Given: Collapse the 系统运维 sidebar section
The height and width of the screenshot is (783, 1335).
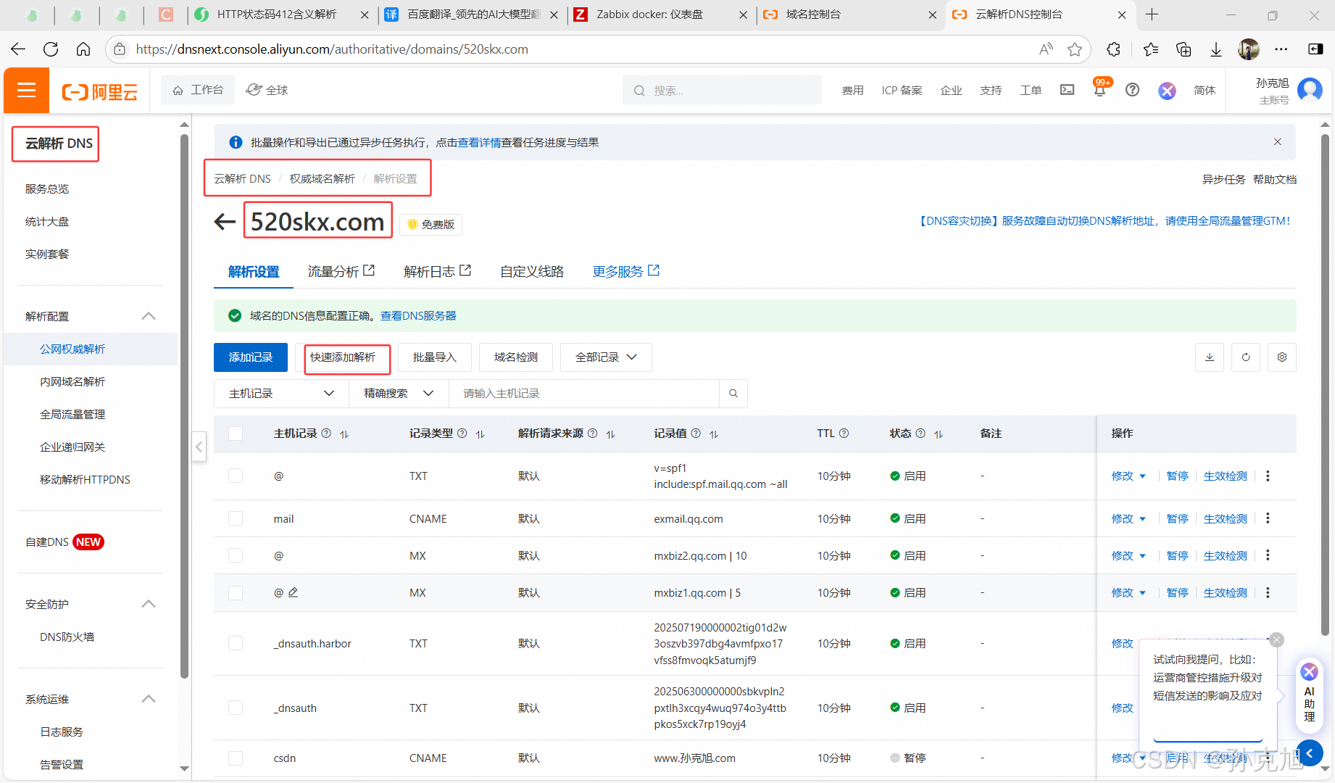Looking at the screenshot, I should 149,699.
